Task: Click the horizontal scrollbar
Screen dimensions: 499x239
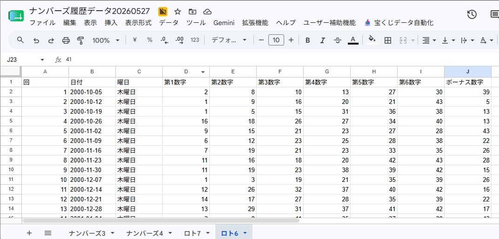Action: click(161, 220)
